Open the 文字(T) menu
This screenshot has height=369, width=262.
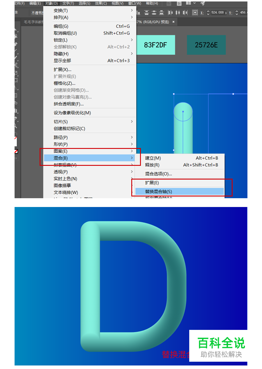coord(68,3)
